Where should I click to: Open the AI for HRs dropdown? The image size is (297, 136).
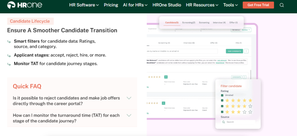point(135,5)
